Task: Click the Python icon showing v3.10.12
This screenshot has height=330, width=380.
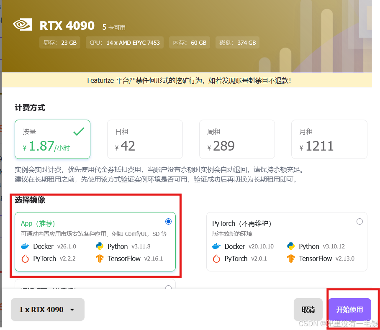Action: pos(291,246)
